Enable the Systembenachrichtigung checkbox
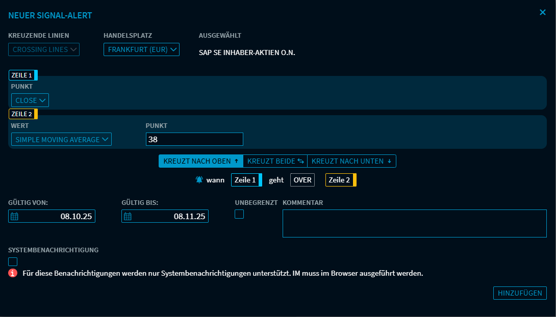This screenshot has height=317, width=556. click(13, 261)
